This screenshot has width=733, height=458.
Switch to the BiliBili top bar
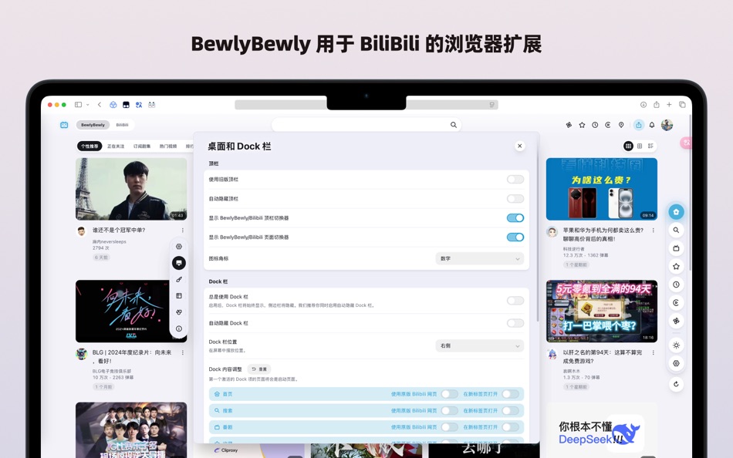tap(122, 125)
